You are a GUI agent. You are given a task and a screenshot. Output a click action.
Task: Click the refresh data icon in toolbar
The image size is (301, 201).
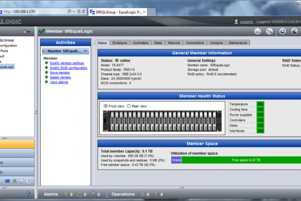(x=282, y=31)
